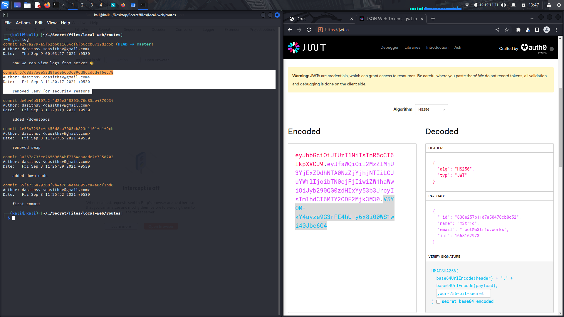
Task: Open the Libraries link
Action: tap(412, 48)
